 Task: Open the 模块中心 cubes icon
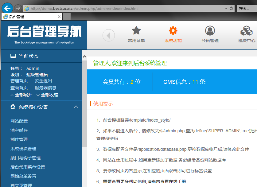pos(246,31)
